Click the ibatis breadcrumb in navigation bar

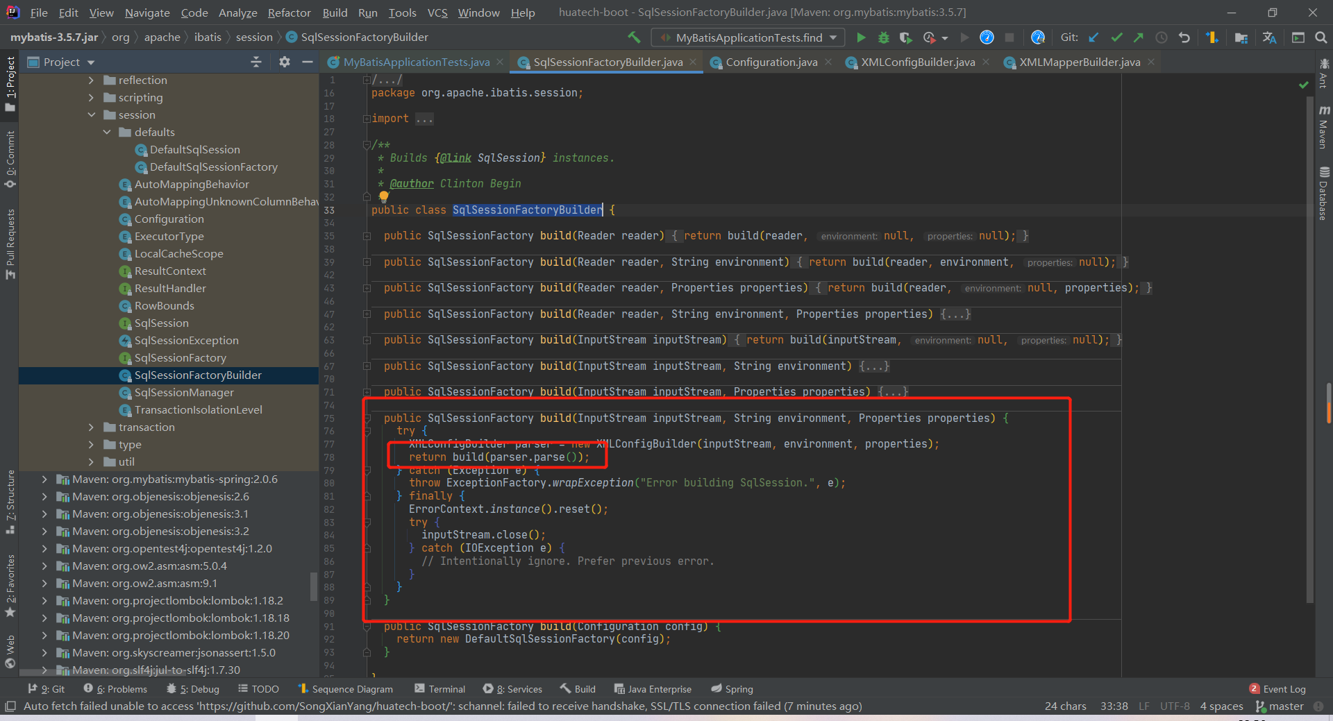pyautogui.click(x=208, y=37)
